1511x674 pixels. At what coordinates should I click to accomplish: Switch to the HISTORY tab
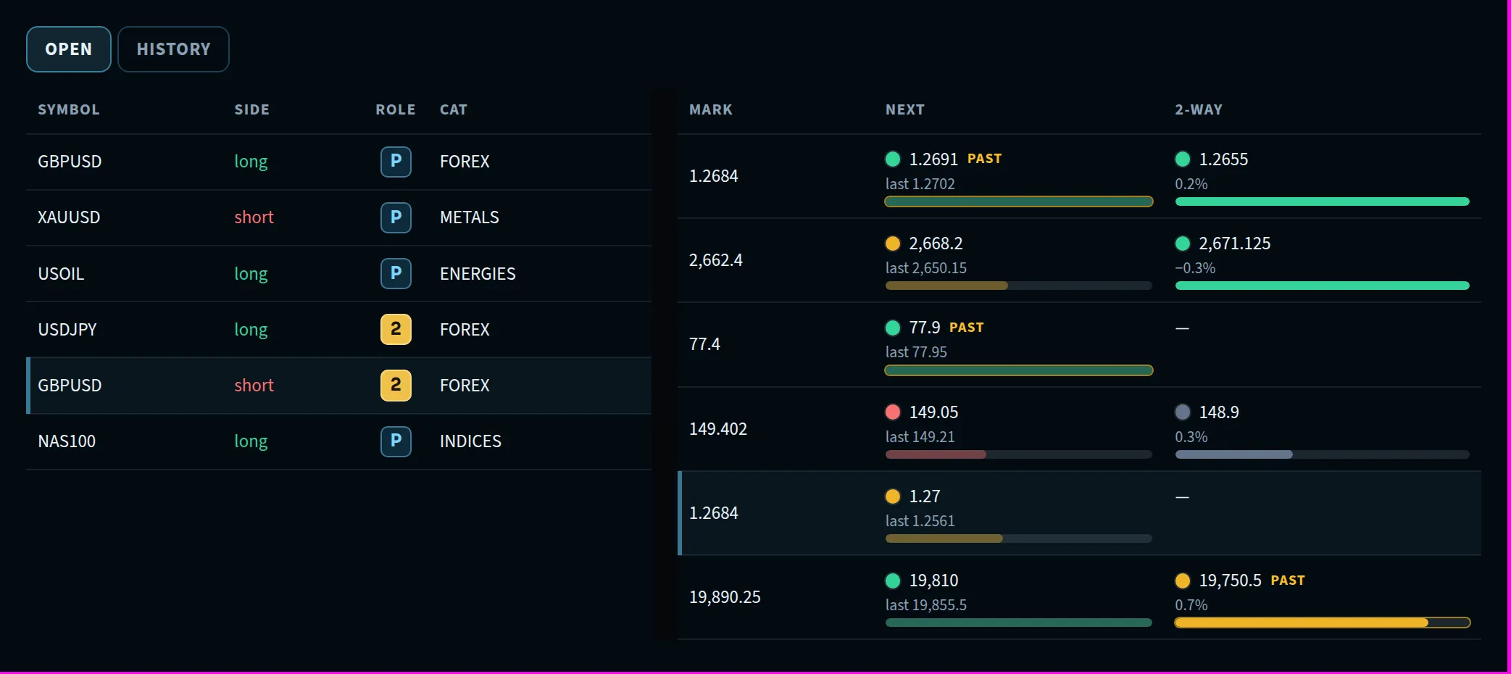pos(173,49)
